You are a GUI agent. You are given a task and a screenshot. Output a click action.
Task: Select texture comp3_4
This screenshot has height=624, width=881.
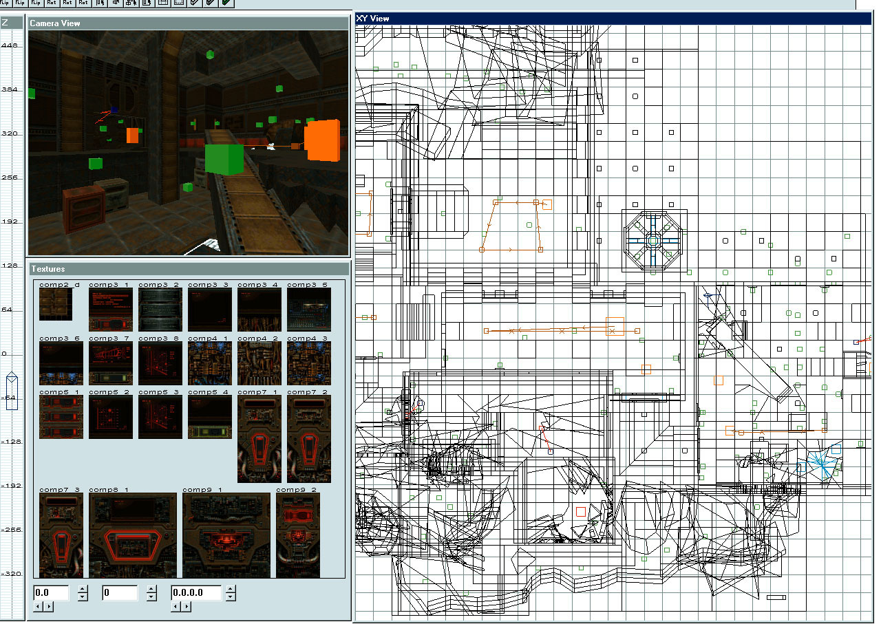(x=259, y=310)
